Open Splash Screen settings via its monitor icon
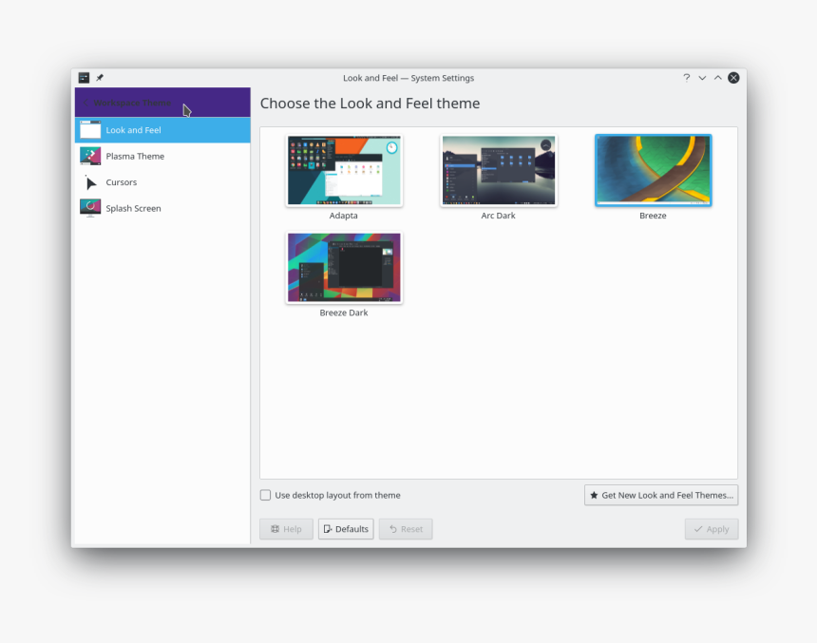 point(89,208)
